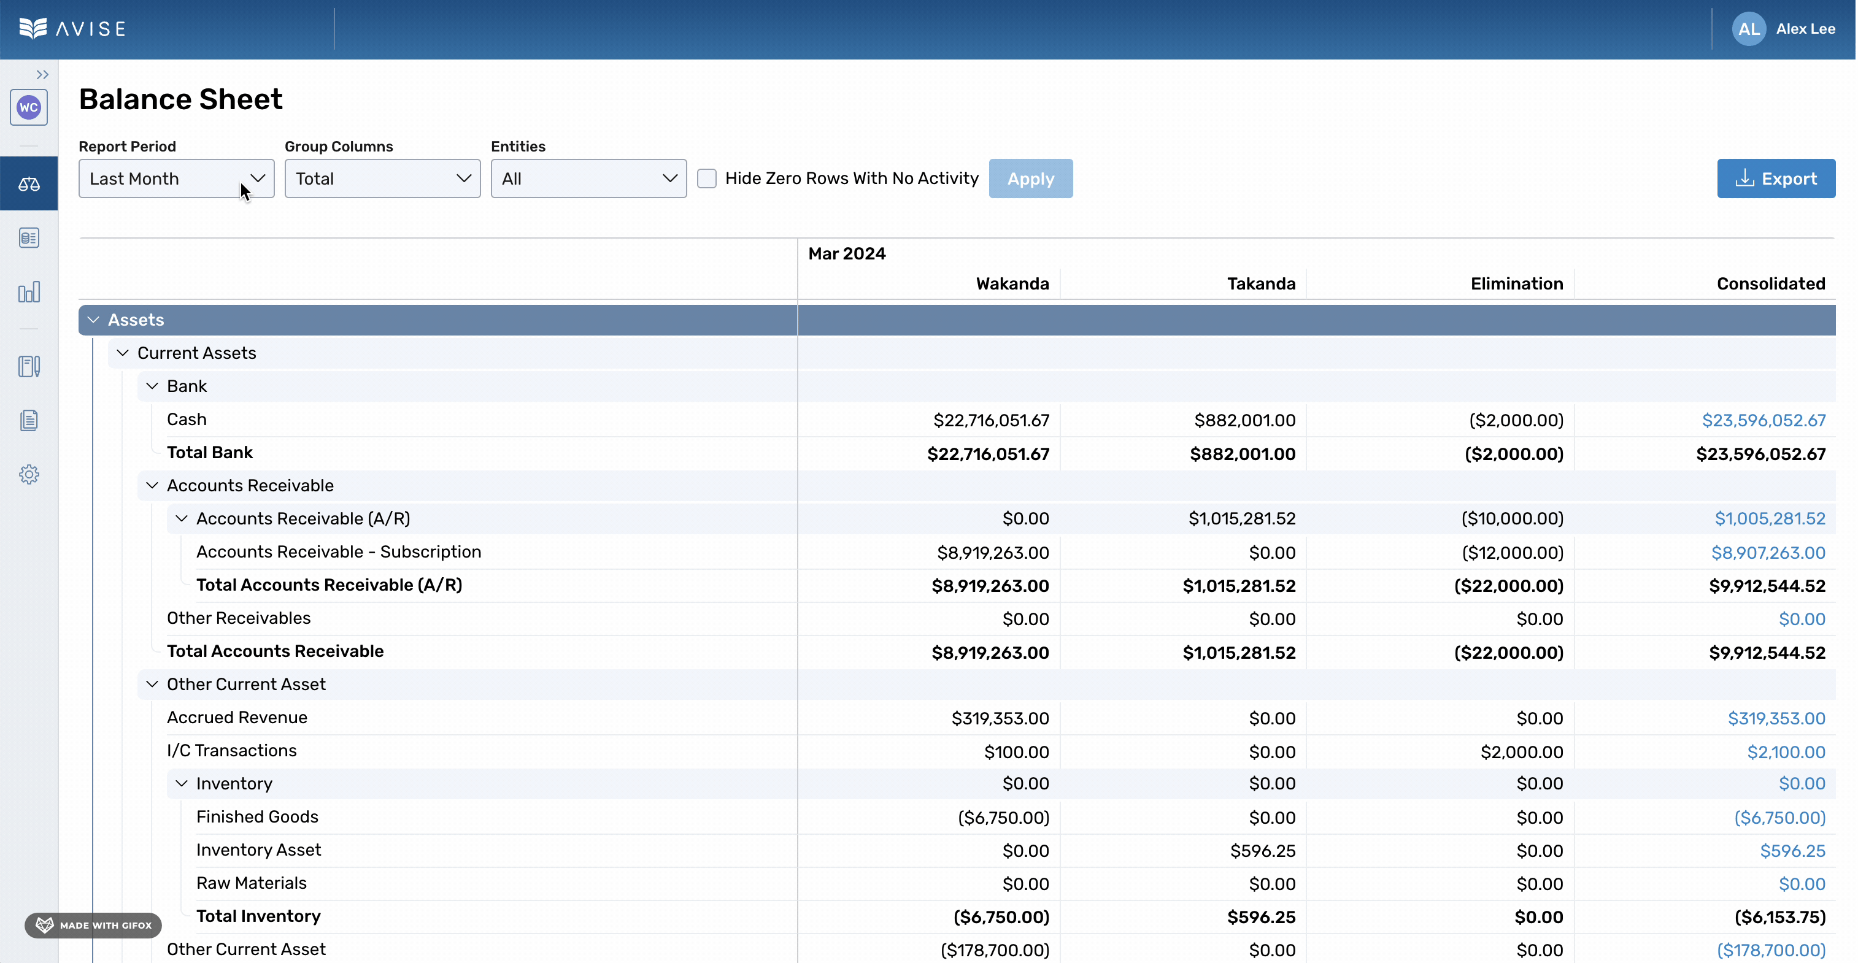
Task: Click the Apply button to refresh data
Action: (x=1030, y=178)
